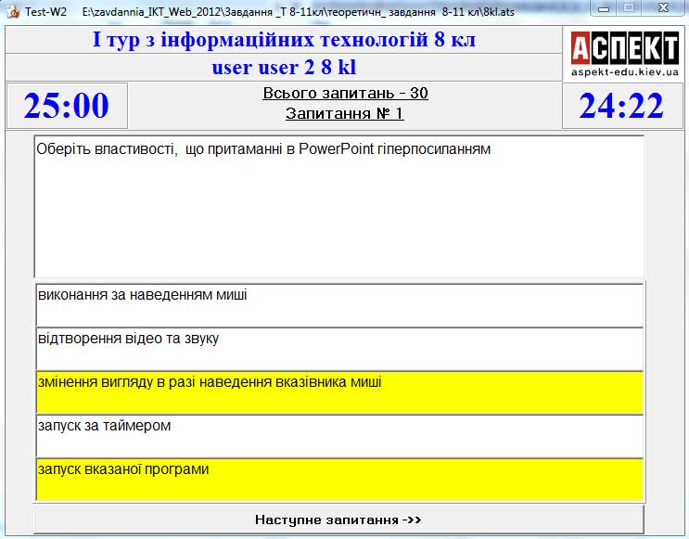Image resolution: width=689 pixels, height=539 pixels.
Task: Maximize the Test-W2 window
Action: click(629, 8)
